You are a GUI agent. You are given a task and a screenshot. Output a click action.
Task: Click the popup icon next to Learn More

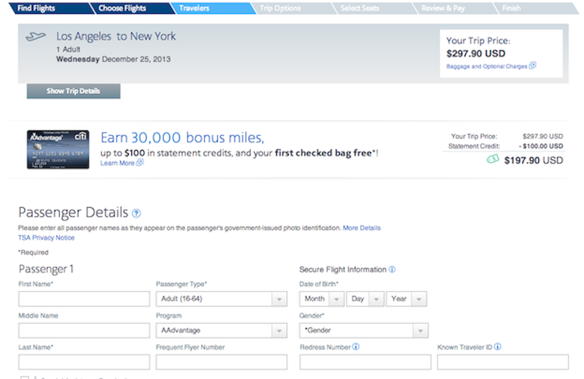click(x=140, y=163)
